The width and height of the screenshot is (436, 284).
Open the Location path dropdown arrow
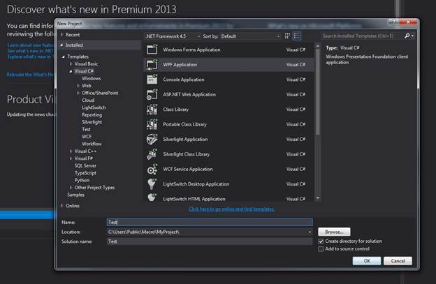pyautogui.click(x=310, y=232)
